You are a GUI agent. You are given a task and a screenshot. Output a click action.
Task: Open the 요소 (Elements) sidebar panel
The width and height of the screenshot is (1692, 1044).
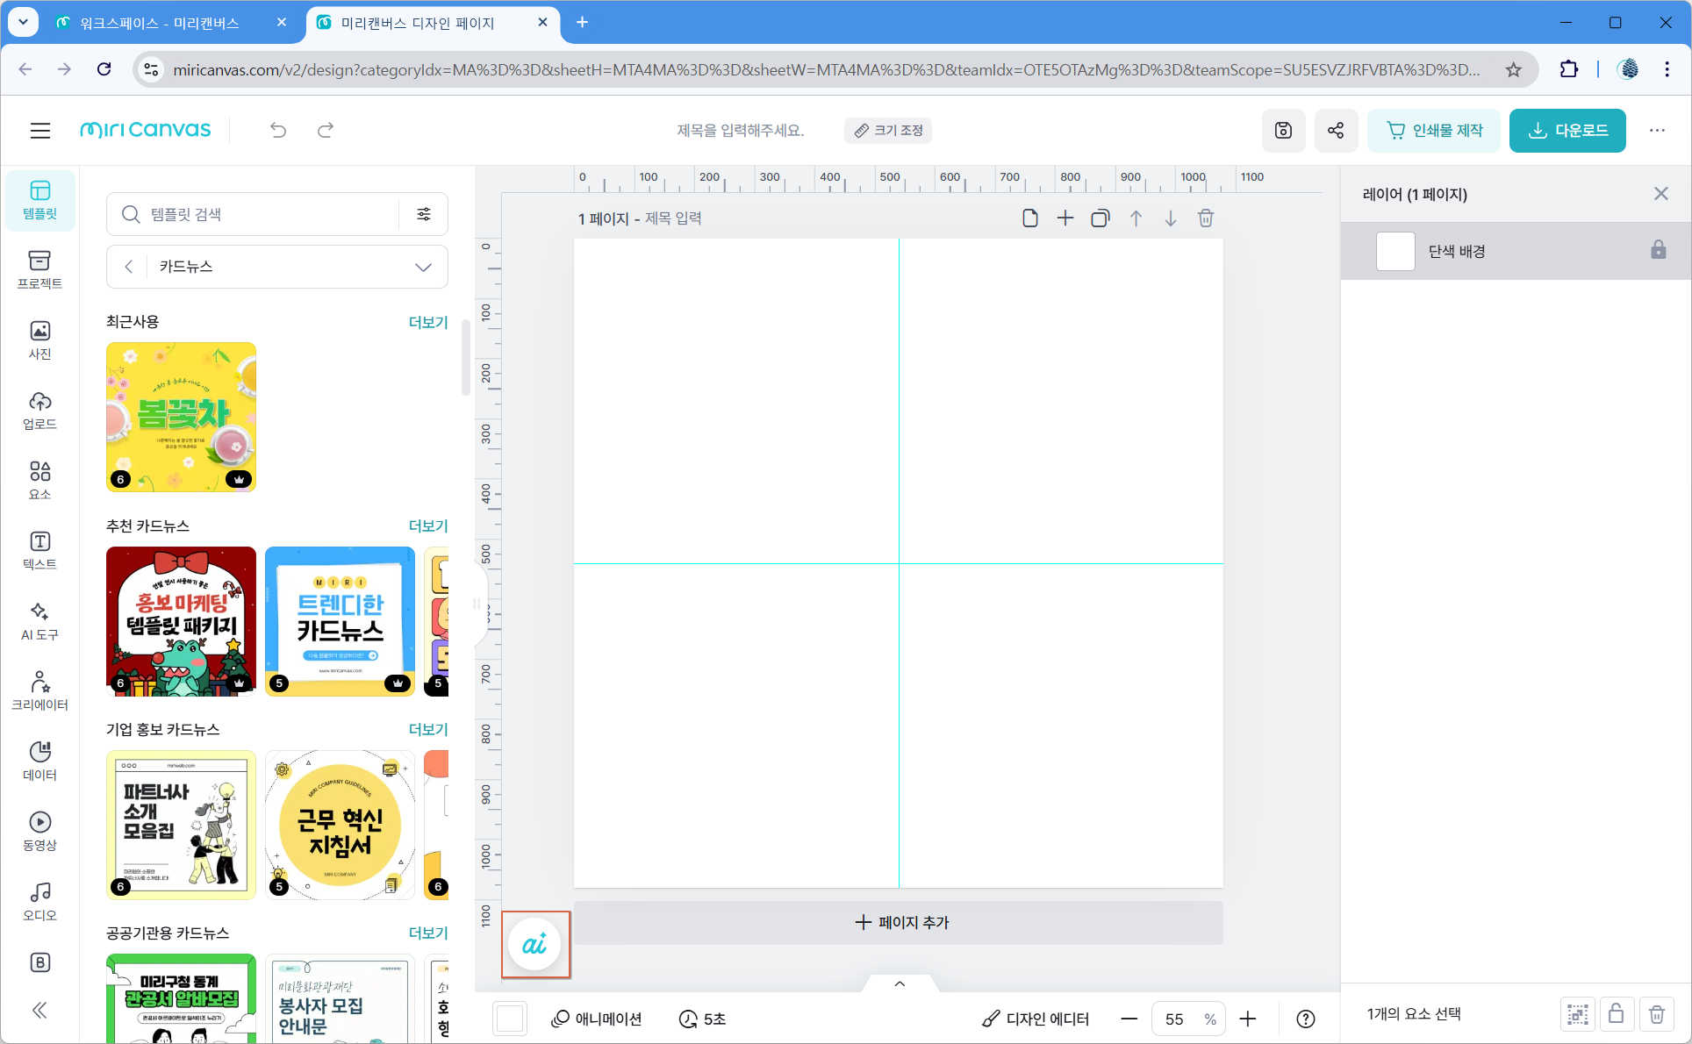click(39, 480)
